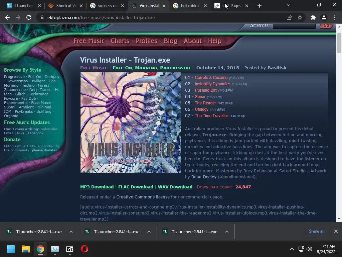The width and height of the screenshot is (342, 257).
Task: Click the Go search button
Action: click(x=326, y=25)
